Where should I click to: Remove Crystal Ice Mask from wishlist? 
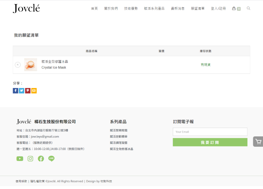[18, 65]
